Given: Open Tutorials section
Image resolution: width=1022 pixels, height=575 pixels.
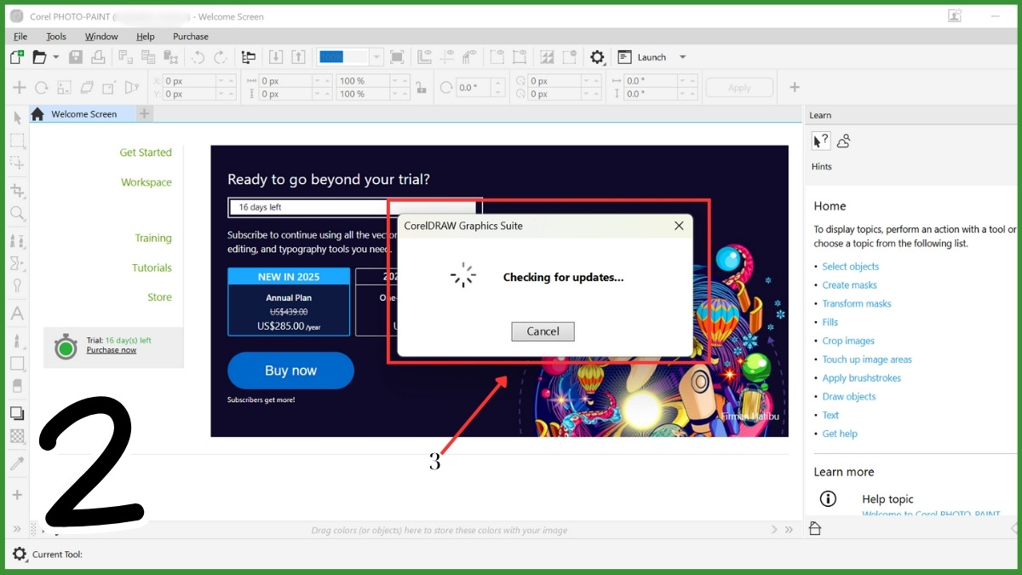Looking at the screenshot, I should pyautogui.click(x=152, y=267).
